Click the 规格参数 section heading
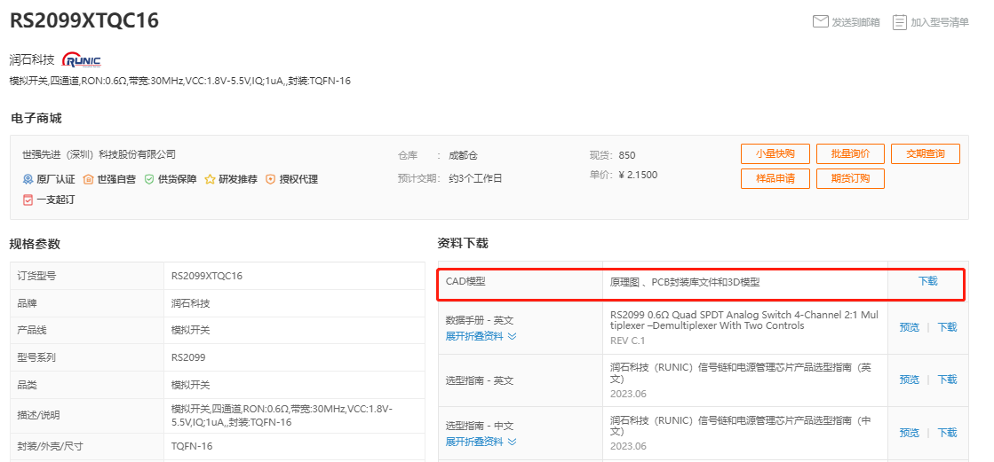Image resolution: width=994 pixels, height=462 pixels. (35, 244)
